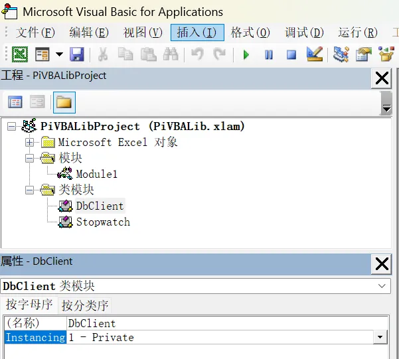Select PiVBALibProject (PiVBALib.xlam) in tree
The image size is (399, 359).
click(x=143, y=127)
